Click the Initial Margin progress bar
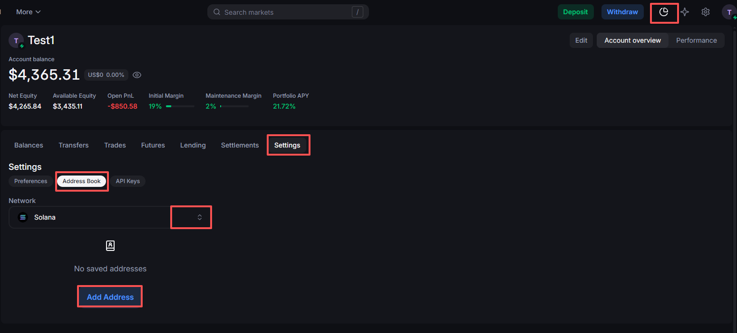 (180, 106)
